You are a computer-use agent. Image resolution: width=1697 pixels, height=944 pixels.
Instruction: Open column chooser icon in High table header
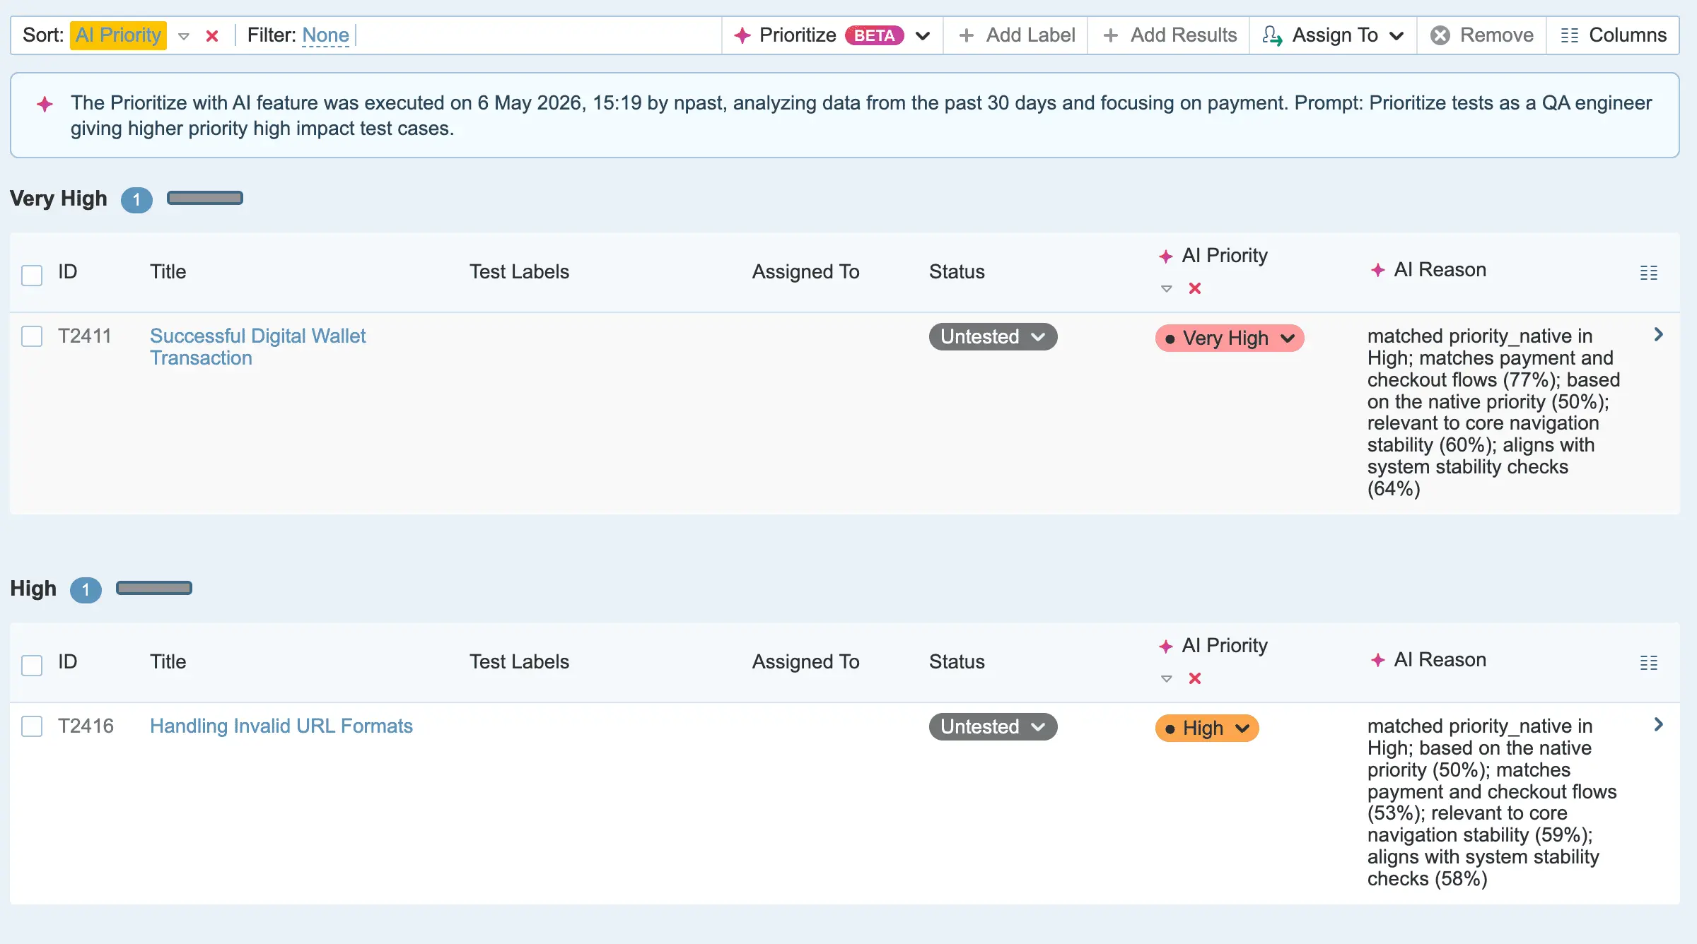(x=1649, y=663)
